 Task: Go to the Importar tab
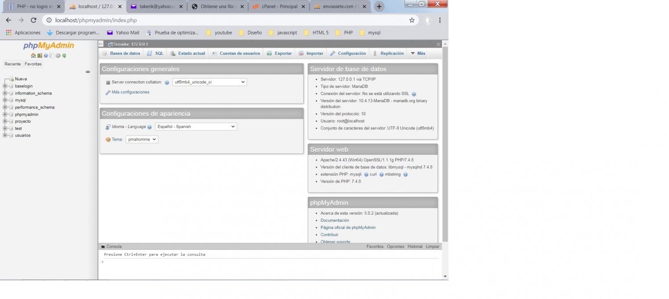311,54
